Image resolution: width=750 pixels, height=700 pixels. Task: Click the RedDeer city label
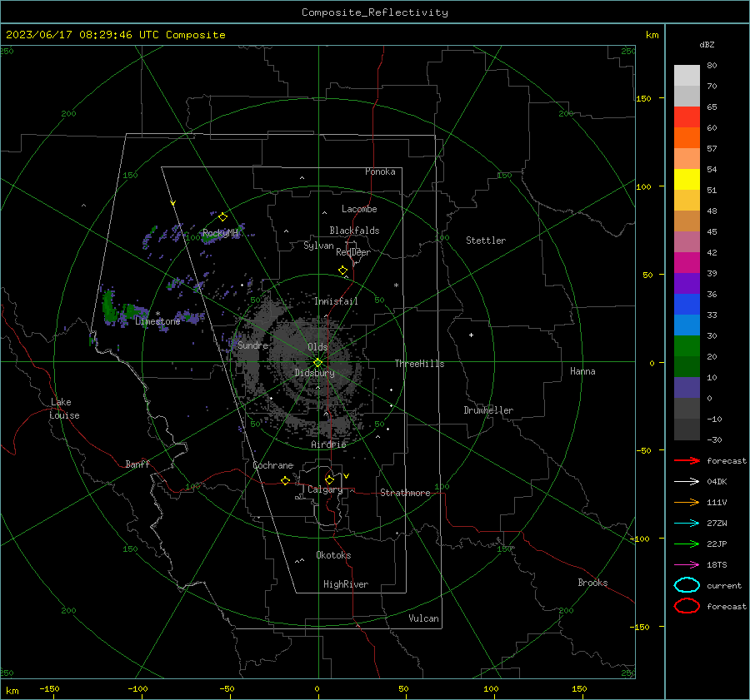click(x=353, y=252)
